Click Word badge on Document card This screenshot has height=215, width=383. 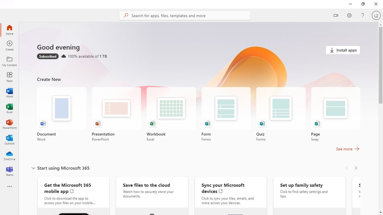tap(43, 123)
